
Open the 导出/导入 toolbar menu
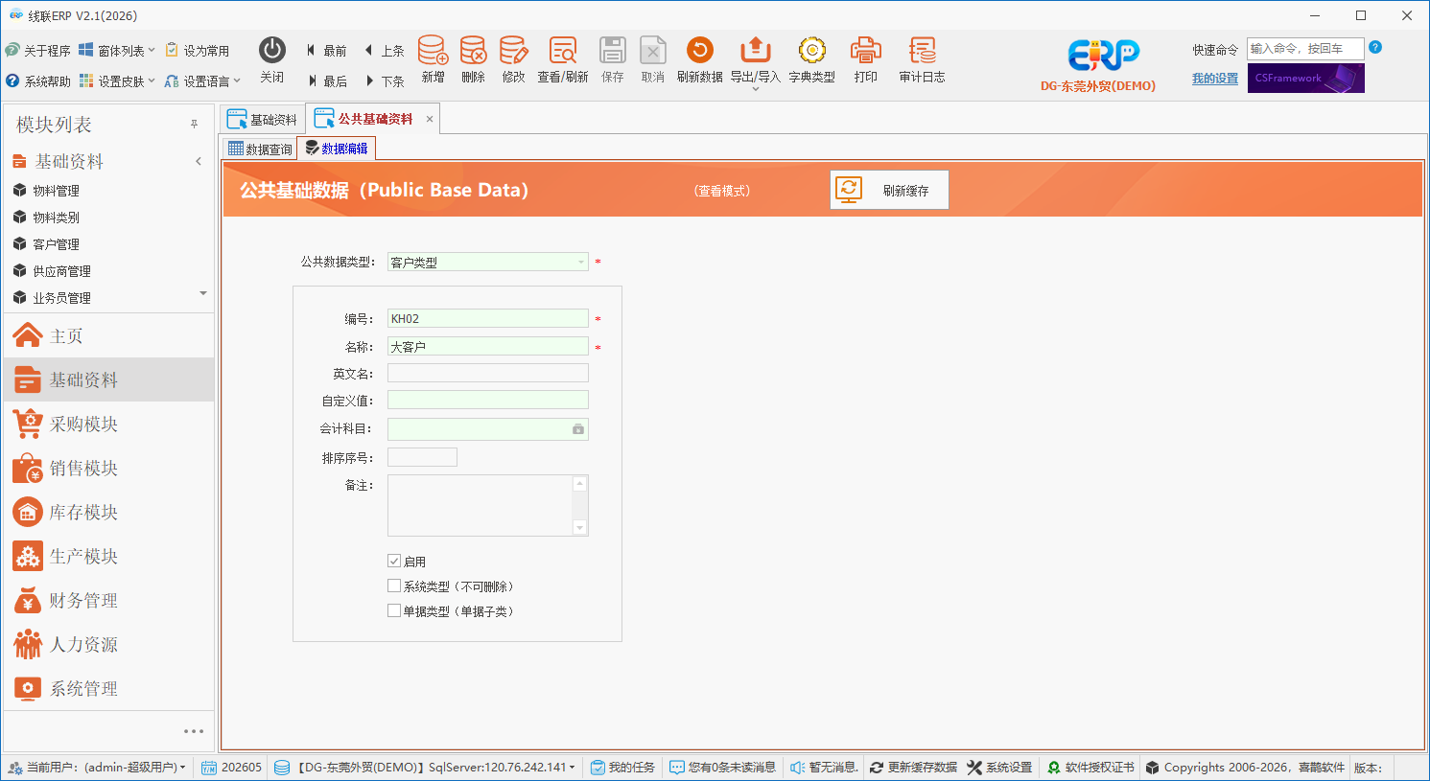pos(756,61)
